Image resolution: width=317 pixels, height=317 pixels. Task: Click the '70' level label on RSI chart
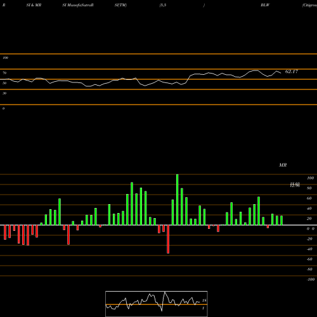coord(4,73)
